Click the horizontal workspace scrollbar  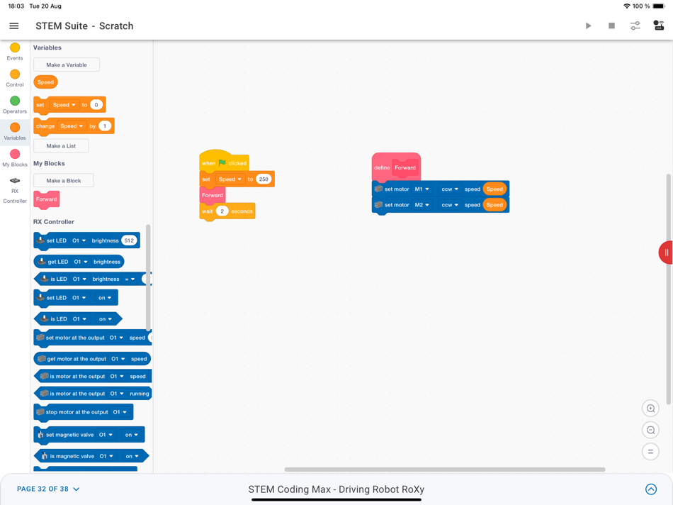click(445, 470)
